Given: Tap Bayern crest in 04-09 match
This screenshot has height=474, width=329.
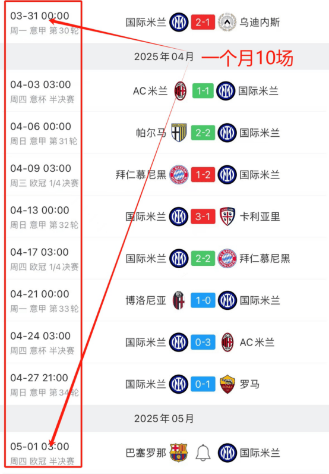Looking at the screenshot, I should click(179, 175).
